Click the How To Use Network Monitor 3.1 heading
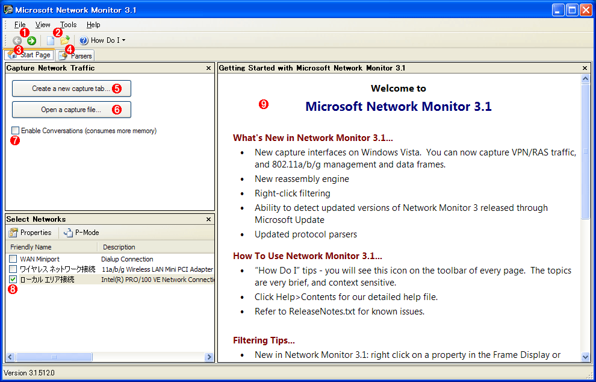Viewport: 596px width, 382px height. tap(308, 255)
